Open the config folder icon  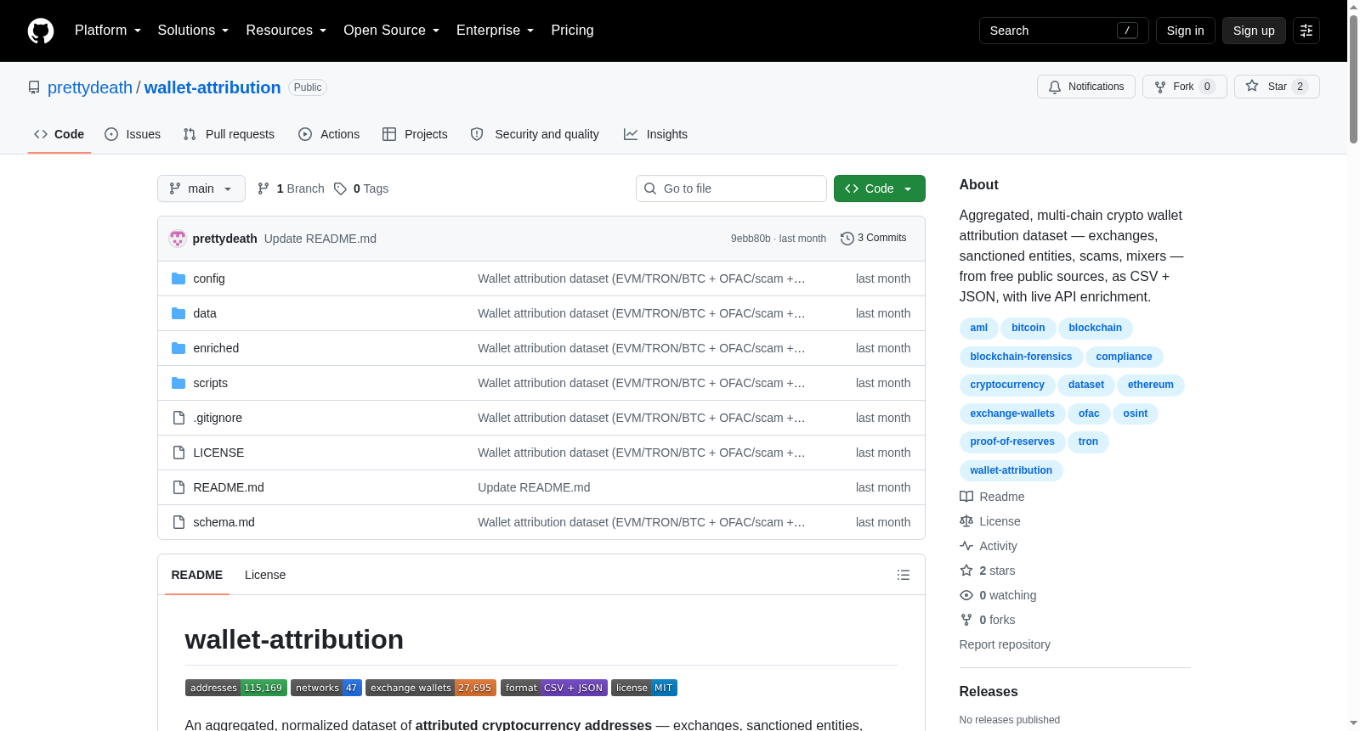178,278
